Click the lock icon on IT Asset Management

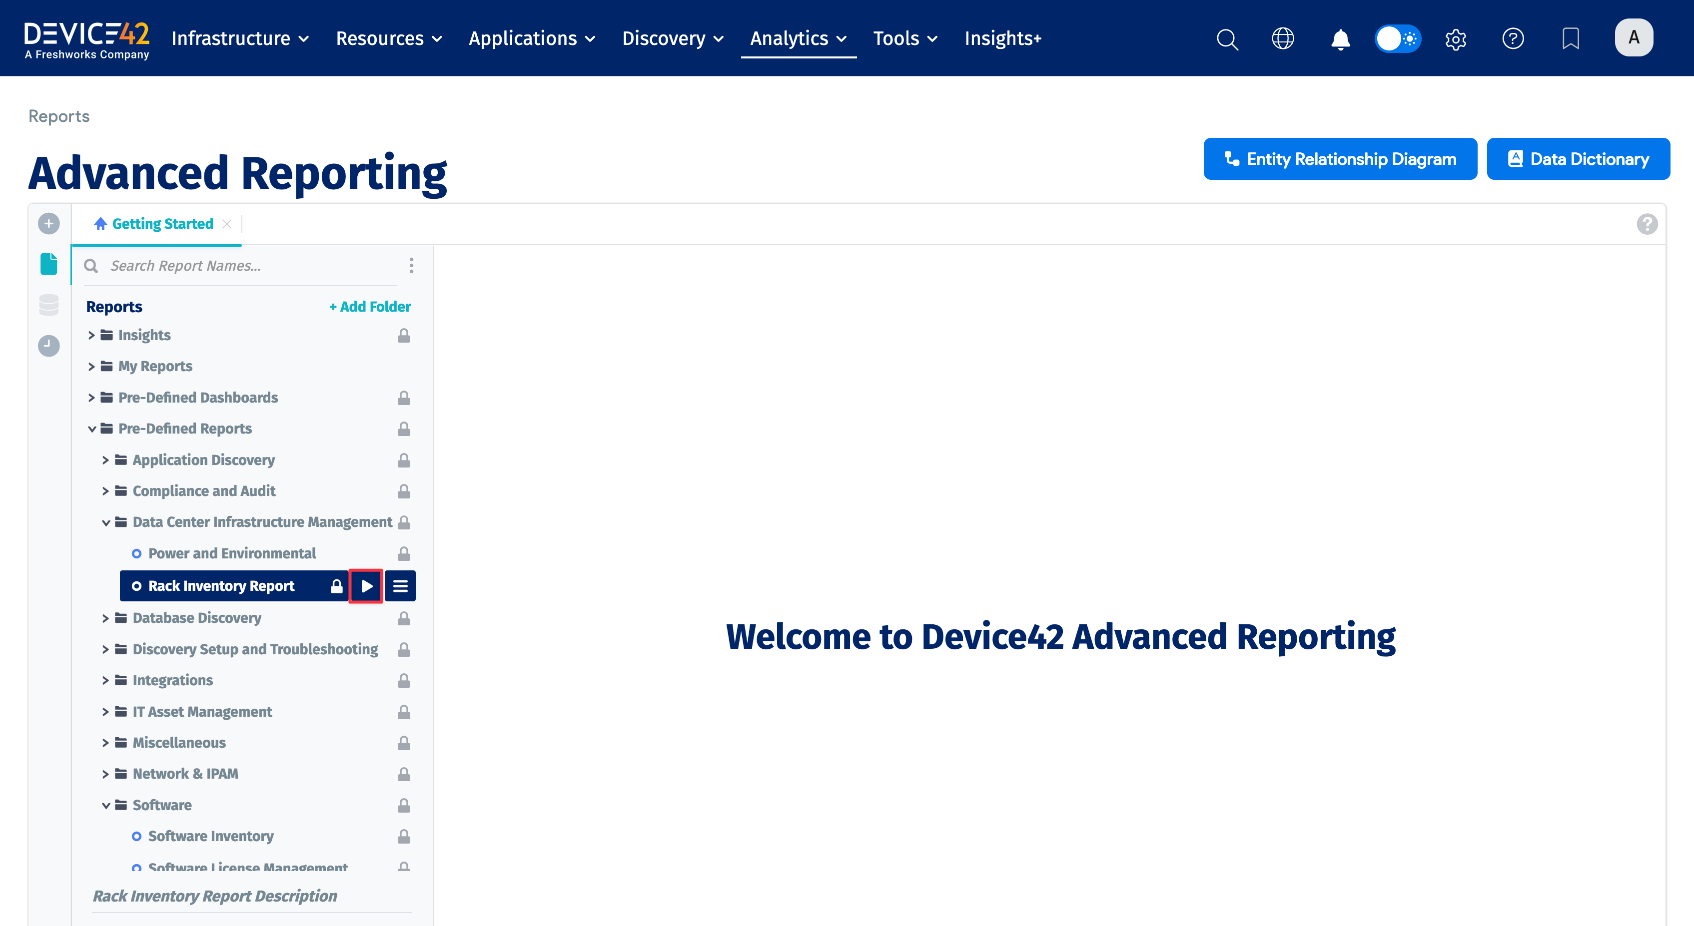pos(404,712)
